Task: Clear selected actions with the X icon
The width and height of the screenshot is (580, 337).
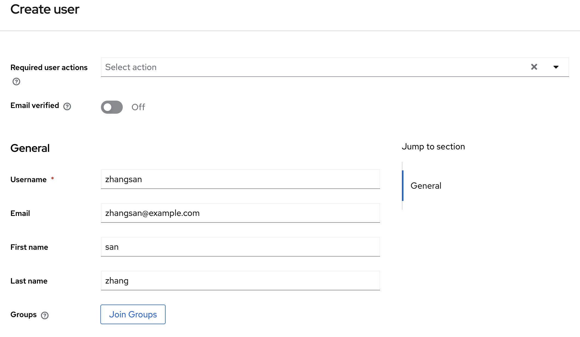Action: point(534,67)
